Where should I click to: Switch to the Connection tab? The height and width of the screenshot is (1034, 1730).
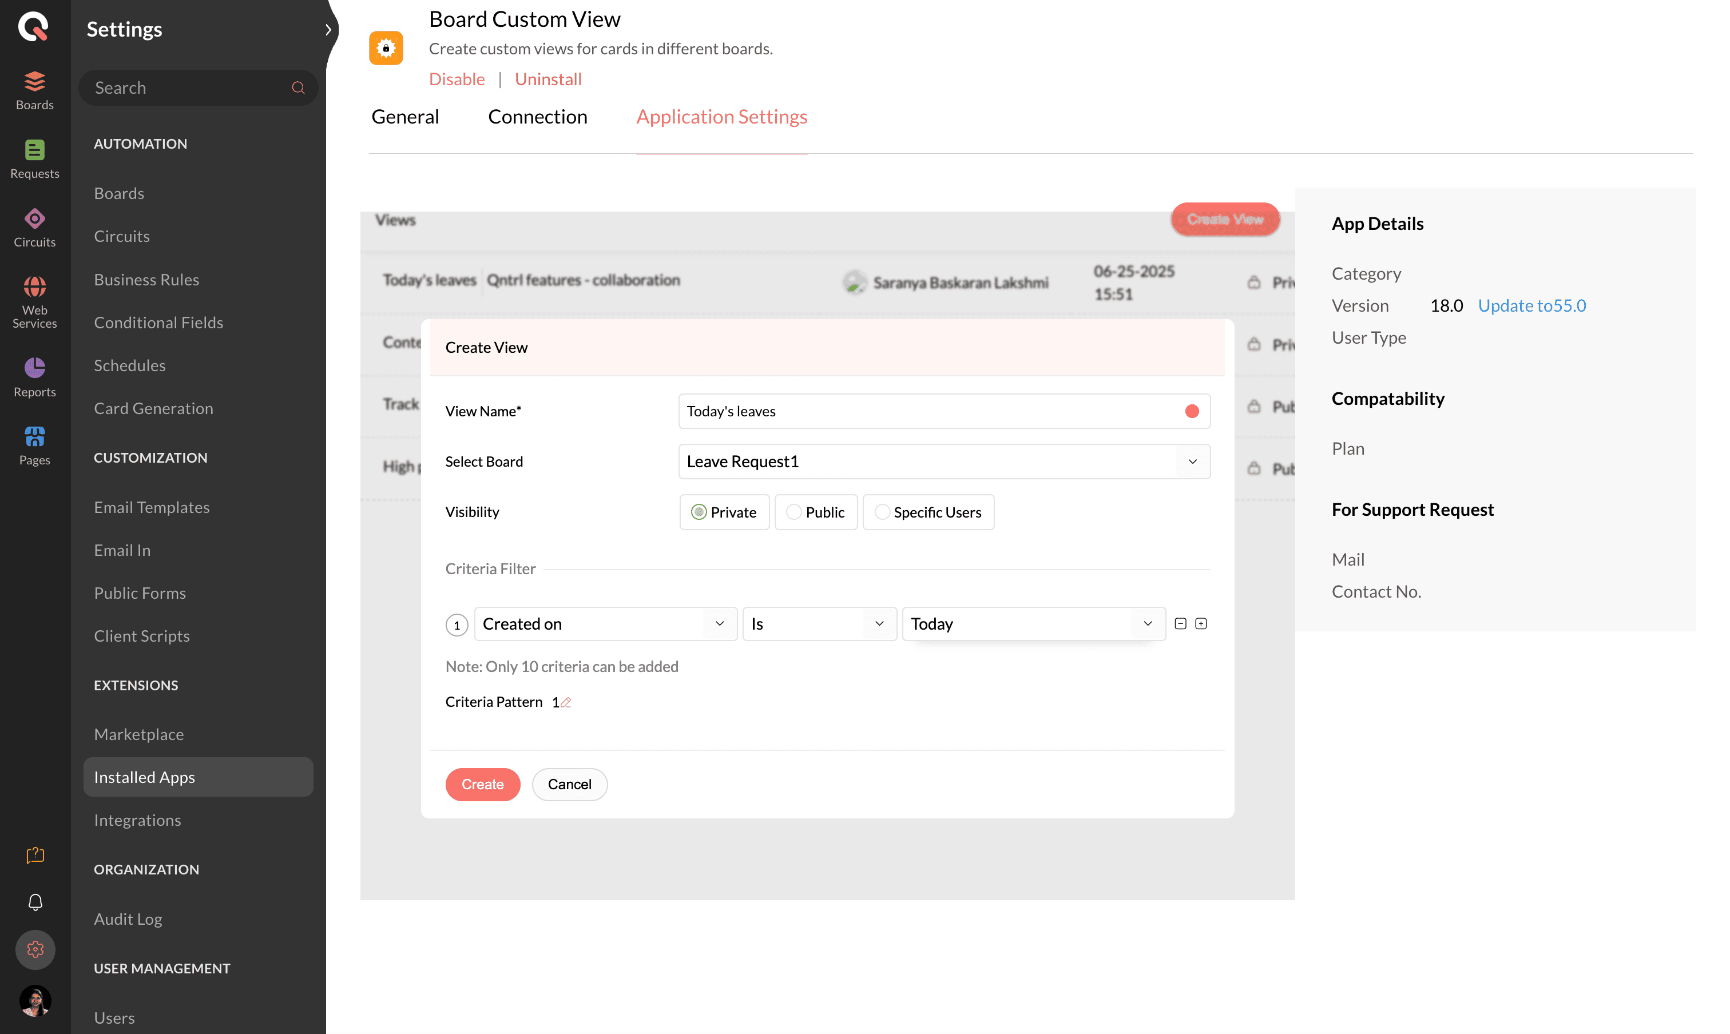537,116
